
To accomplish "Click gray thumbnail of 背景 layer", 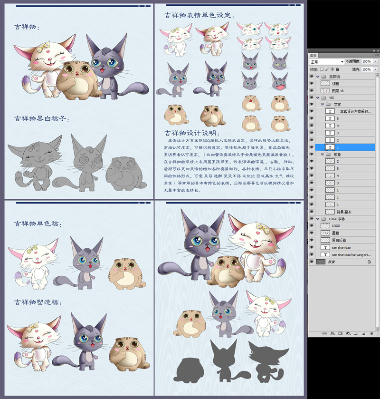I will (x=321, y=262).
